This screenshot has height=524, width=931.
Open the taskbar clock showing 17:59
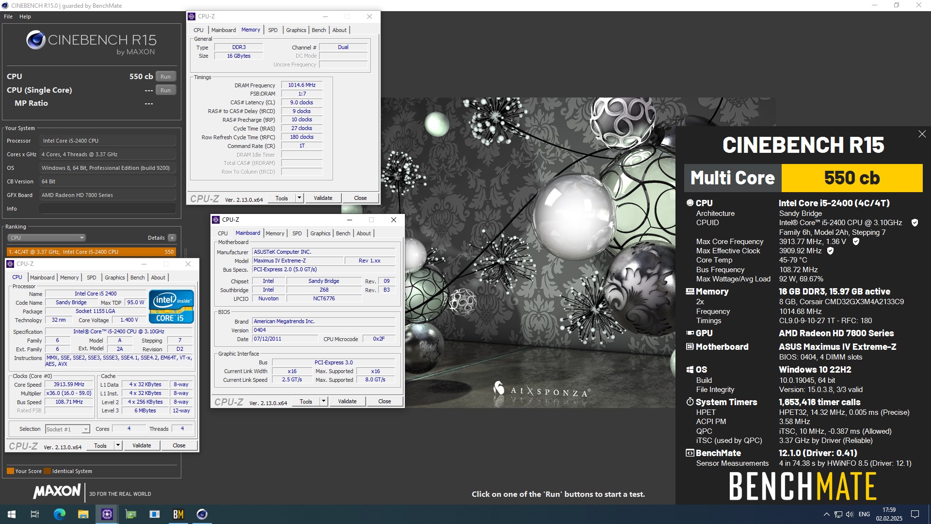pyautogui.click(x=889, y=514)
